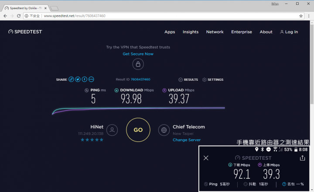Reload the Speedtest page
Screen dimensions: 314x192
19,16
